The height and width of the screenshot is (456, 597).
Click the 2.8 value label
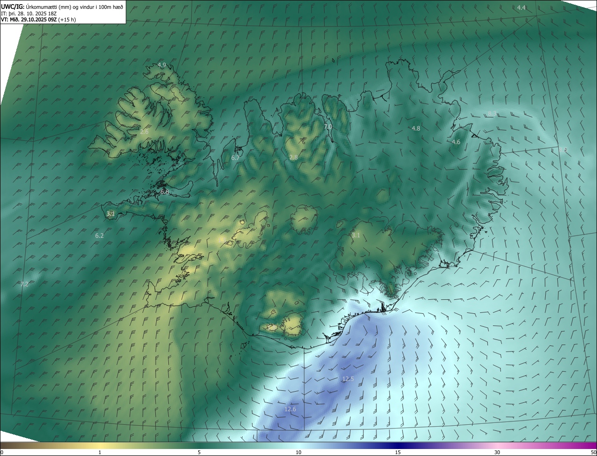pos(293,158)
